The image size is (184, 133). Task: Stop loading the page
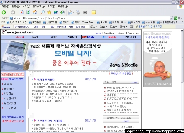pyautogui.click(x=22, y=12)
